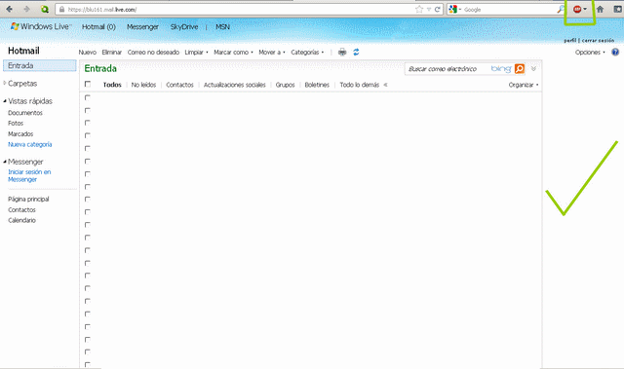Check the eighth message row checkbox
The image size is (624, 369).
click(x=88, y=187)
